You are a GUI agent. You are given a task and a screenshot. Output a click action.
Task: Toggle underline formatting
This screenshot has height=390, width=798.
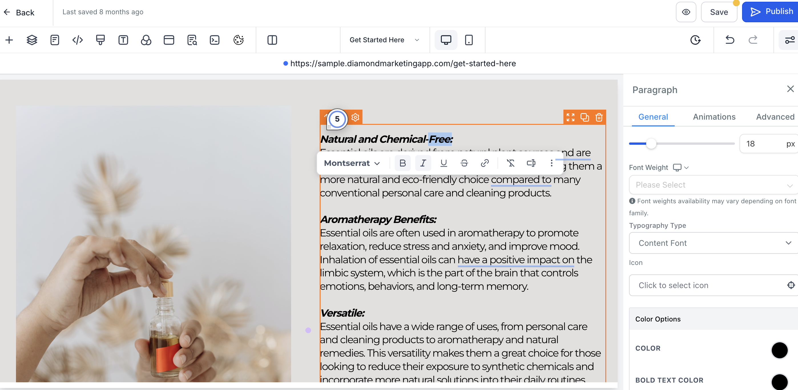[444, 163]
